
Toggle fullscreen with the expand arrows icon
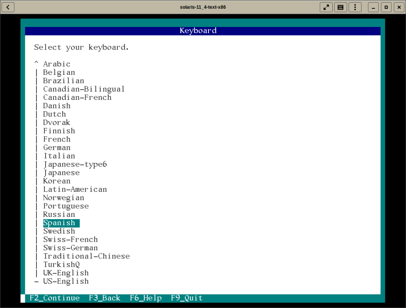click(326, 7)
